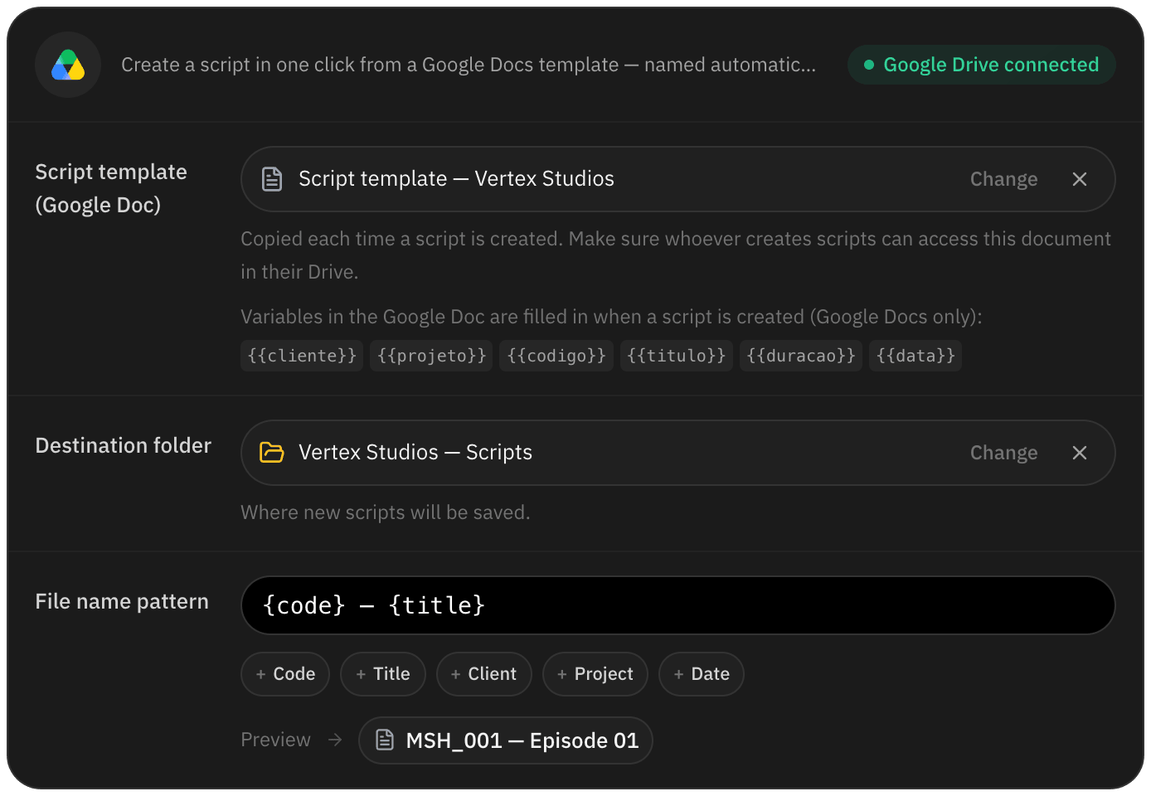The height and width of the screenshot is (796, 1151).
Task: Click the arrow icon next to Preview
Action: (x=335, y=740)
